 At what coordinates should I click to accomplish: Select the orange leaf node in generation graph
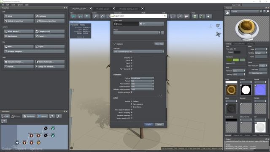(x=38, y=143)
